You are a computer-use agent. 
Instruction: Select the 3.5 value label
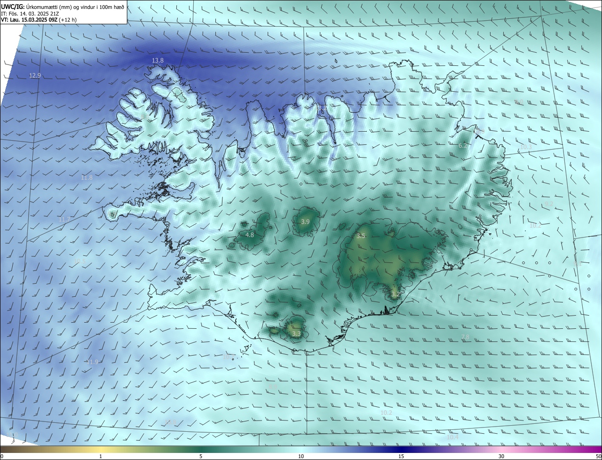(361, 236)
